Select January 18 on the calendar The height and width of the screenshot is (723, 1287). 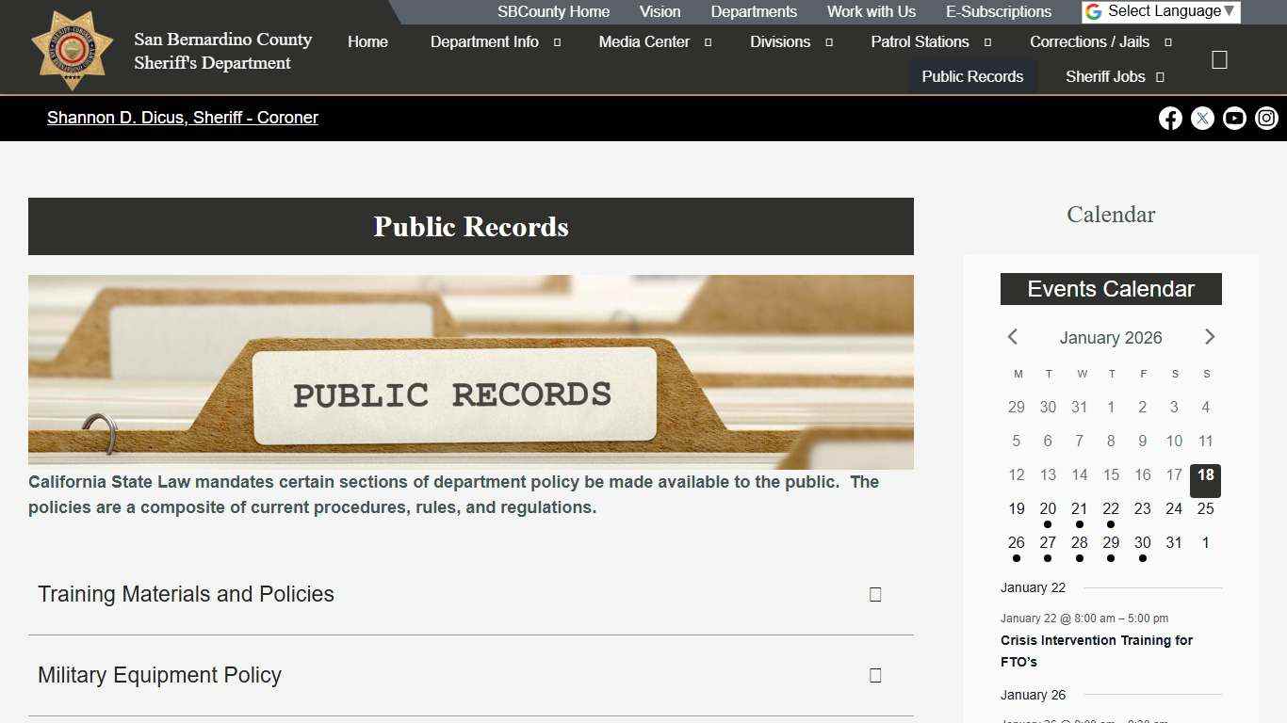(x=1205, y=475)
